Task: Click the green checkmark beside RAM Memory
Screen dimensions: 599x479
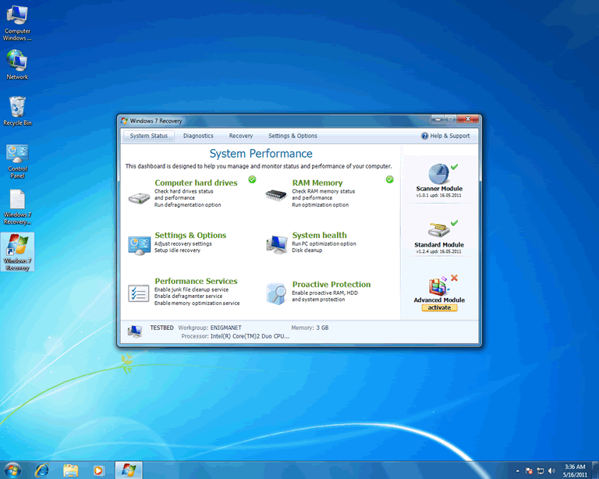Action: [389, 179]
